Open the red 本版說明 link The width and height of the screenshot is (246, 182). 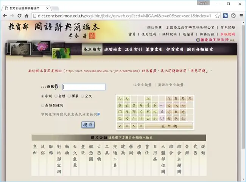pos(227,34)
